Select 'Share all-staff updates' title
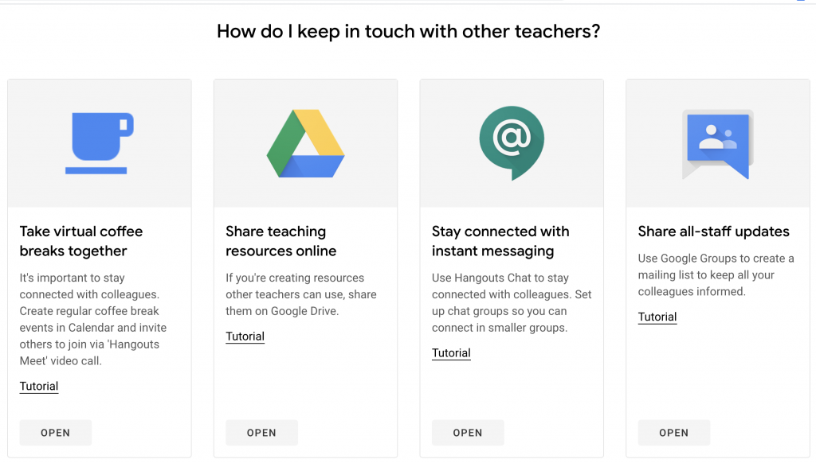This screenshot has width=816, height=463. click(x=713, y=231)
